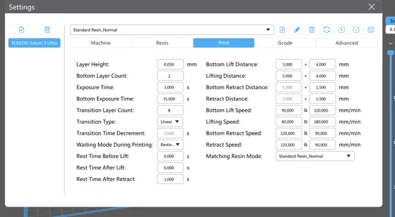Image resolution: width=395 pixels, height=217 pixels.
Task: Click the Rest Time After Retract field
Action: [170, 179]
